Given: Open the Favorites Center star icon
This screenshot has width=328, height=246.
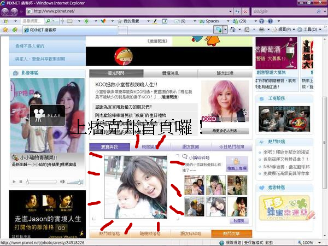Looking at the screenshot, I should pos(5,30).
